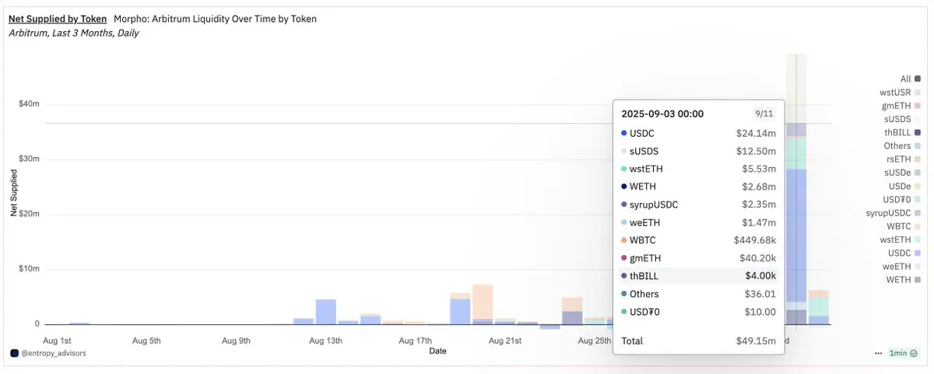Click the Aug 25th x-axis label

click(x=595, y=340)
